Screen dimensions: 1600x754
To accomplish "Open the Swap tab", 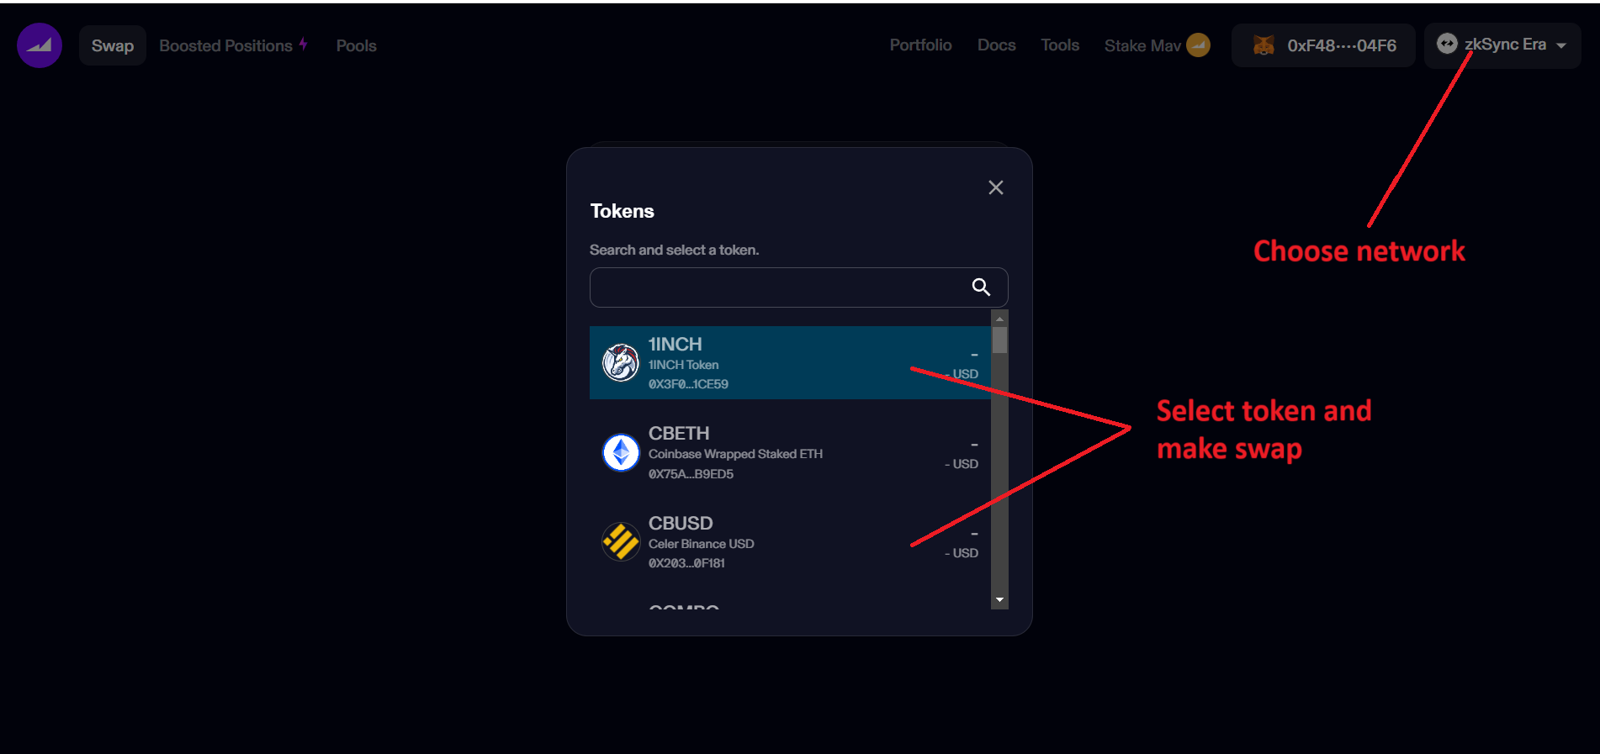I will 113,45.
